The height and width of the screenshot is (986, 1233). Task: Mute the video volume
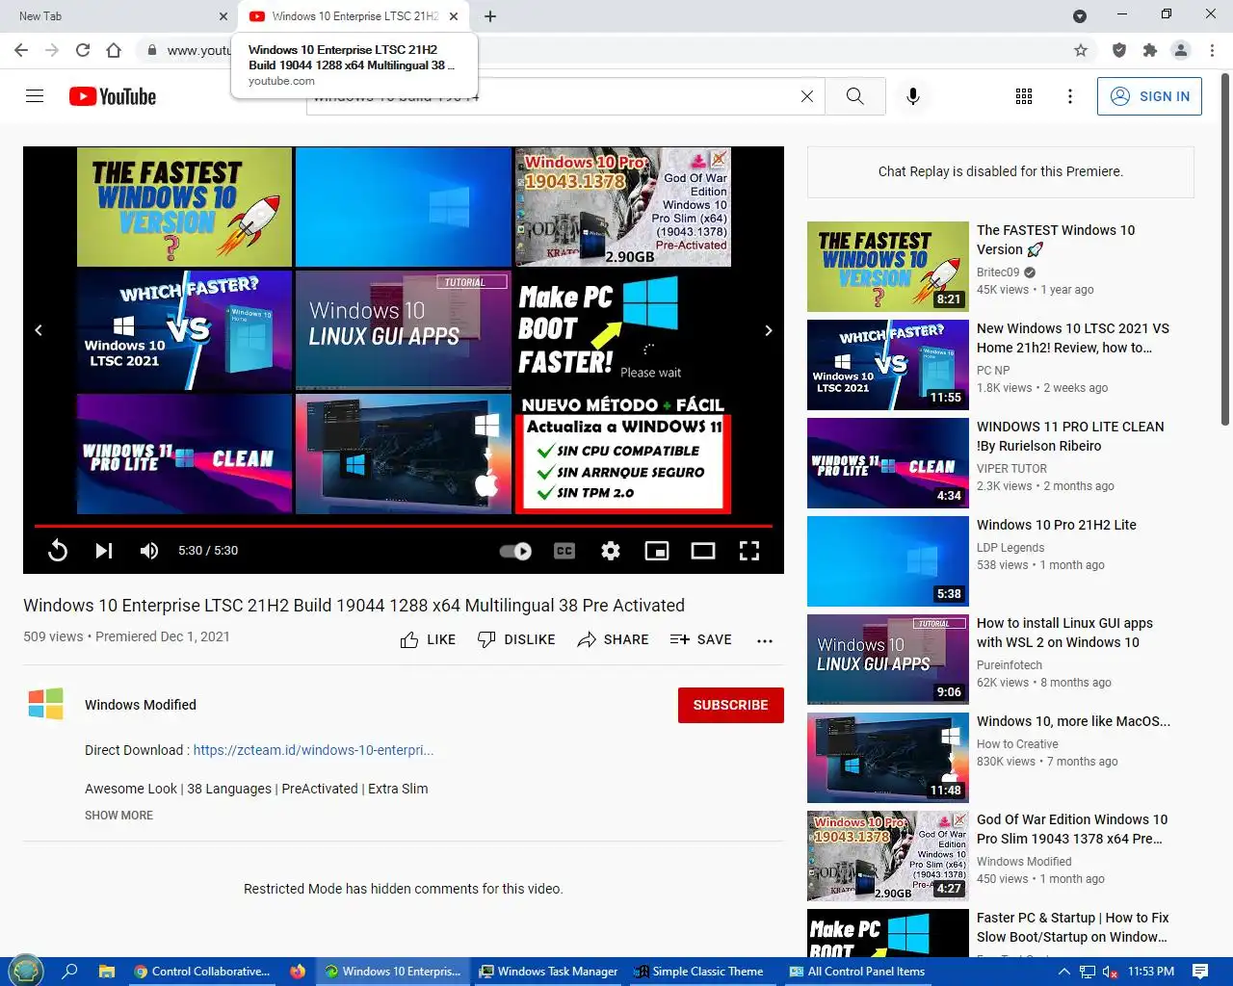149,551
